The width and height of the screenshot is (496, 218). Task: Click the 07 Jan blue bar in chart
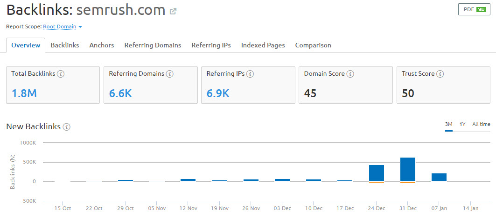pos(439,178)
